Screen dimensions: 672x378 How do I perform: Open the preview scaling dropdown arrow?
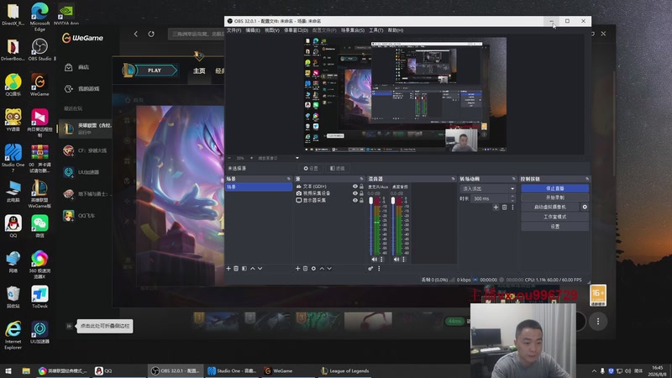tap(297, 158)
